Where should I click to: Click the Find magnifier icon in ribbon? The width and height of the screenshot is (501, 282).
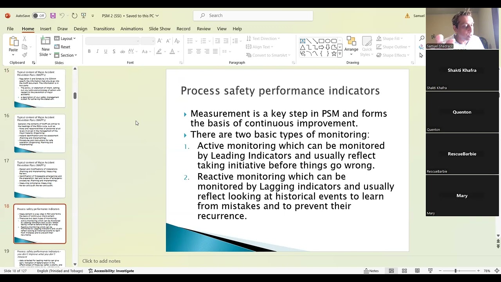(422, 38)
